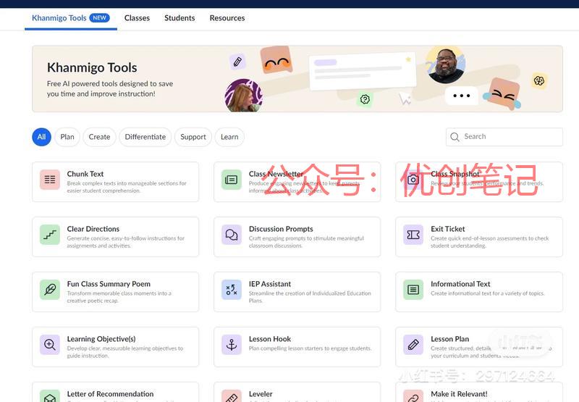Open the IEP Assistant tool title
Screen dimensions: 579x402
269,284
